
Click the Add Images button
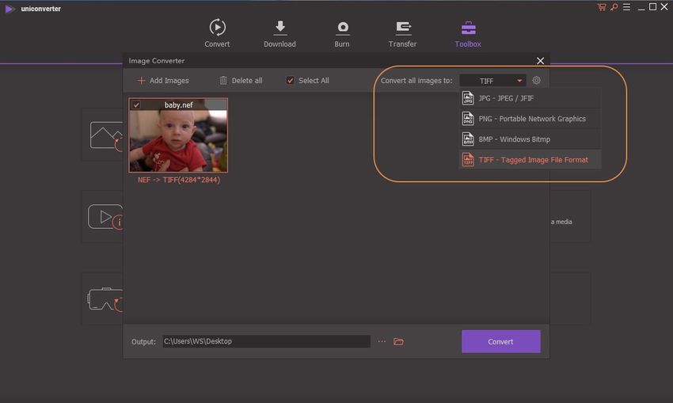[163, 81]
